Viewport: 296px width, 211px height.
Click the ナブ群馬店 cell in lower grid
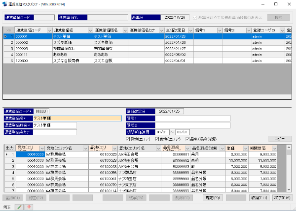[x=140, y=173]
